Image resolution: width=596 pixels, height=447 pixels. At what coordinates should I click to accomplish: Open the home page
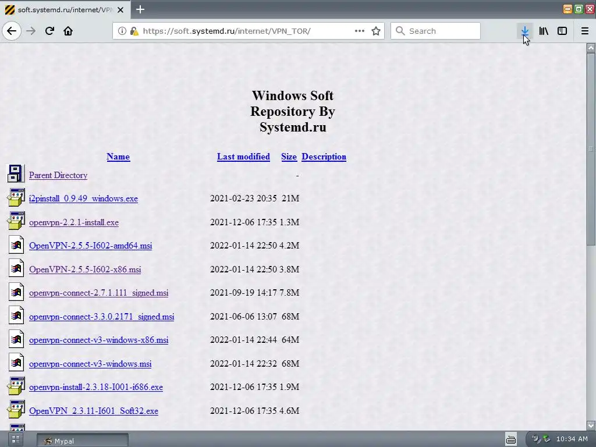click(68, 31)
